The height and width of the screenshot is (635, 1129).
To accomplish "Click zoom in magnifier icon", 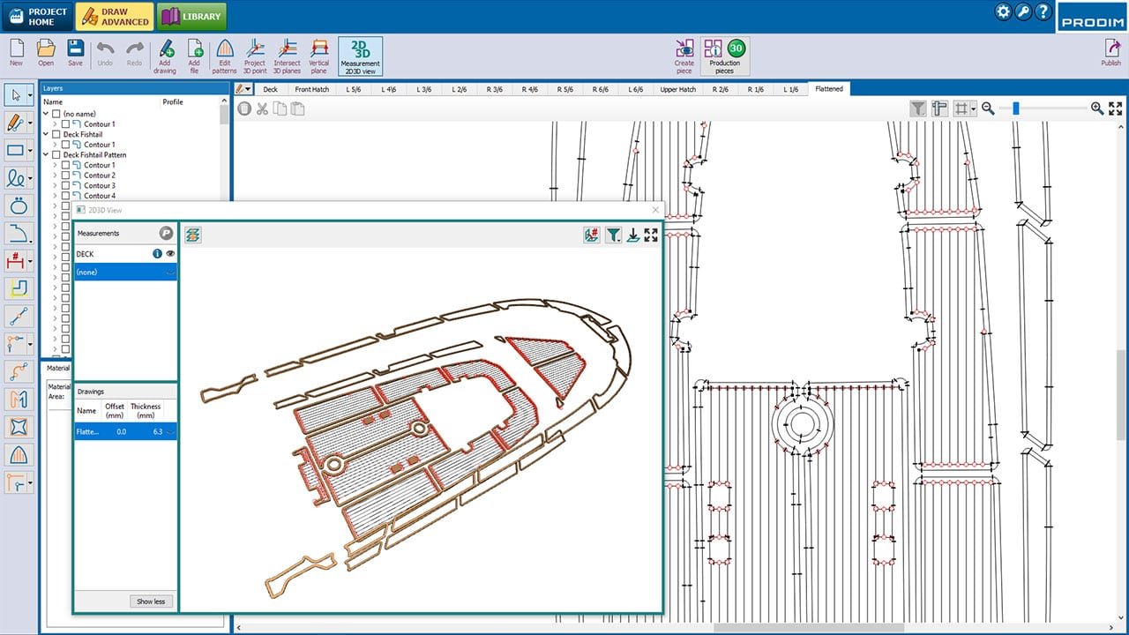I will coord(1097,108).
